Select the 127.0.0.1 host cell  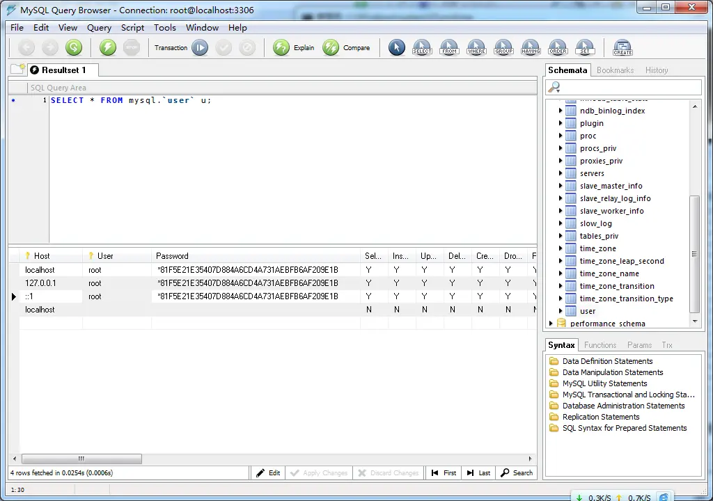pyautogui.click(x=51, y=283)
